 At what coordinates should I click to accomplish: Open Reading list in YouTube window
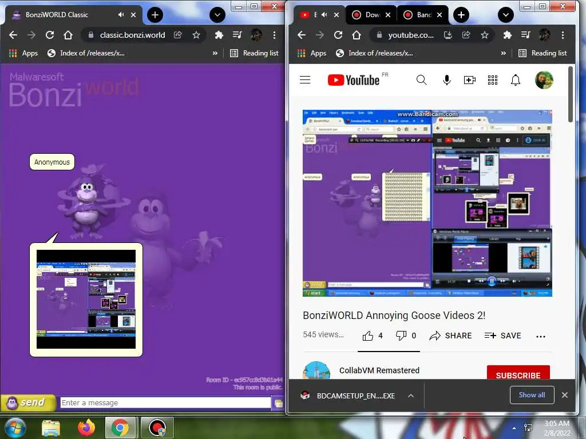[543, 53]
